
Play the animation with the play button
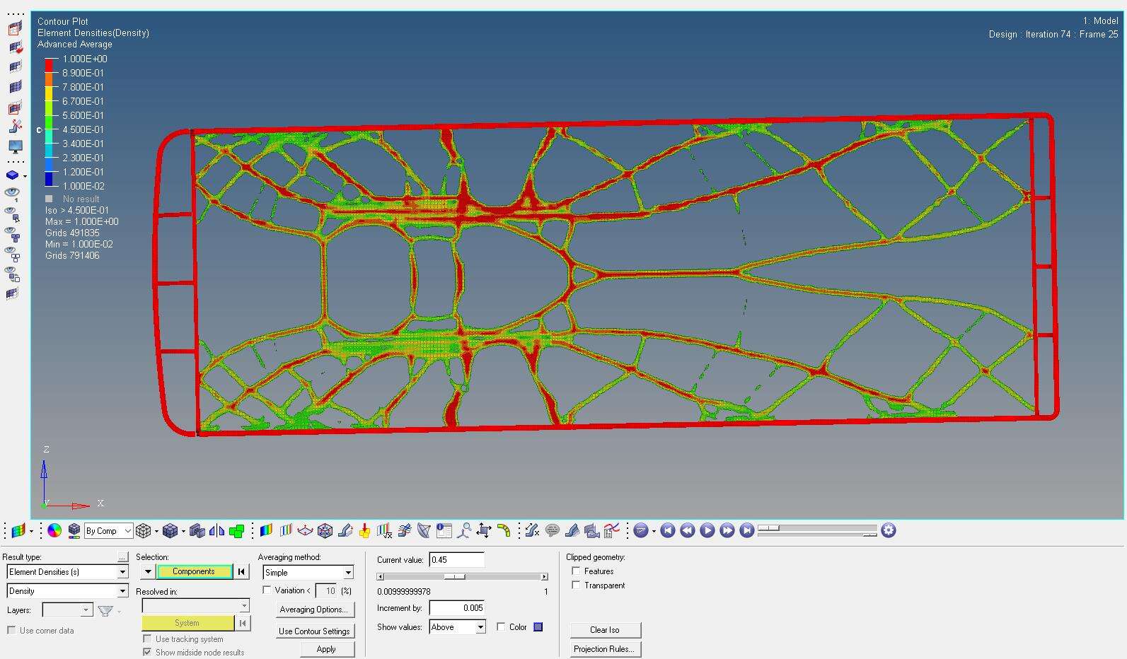707,530
